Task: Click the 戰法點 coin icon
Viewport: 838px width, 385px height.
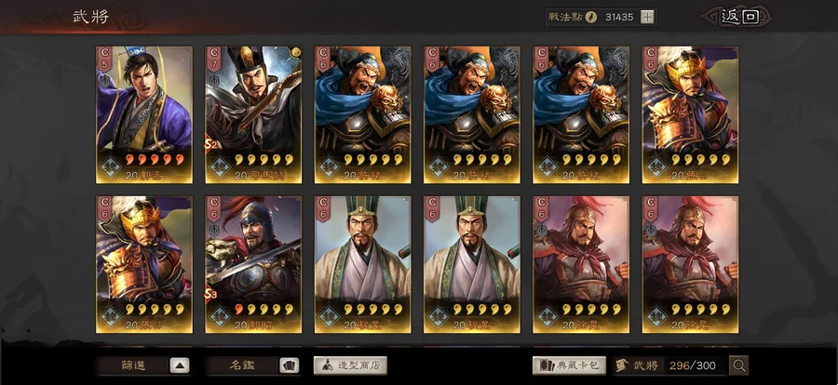Action: click(590, 17)
